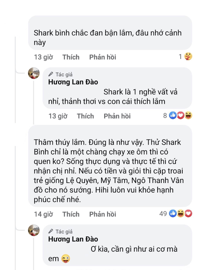Click the care reaction emoji on the first comment
The height and width of the screenshot is (270, 198).
(188, 56)
